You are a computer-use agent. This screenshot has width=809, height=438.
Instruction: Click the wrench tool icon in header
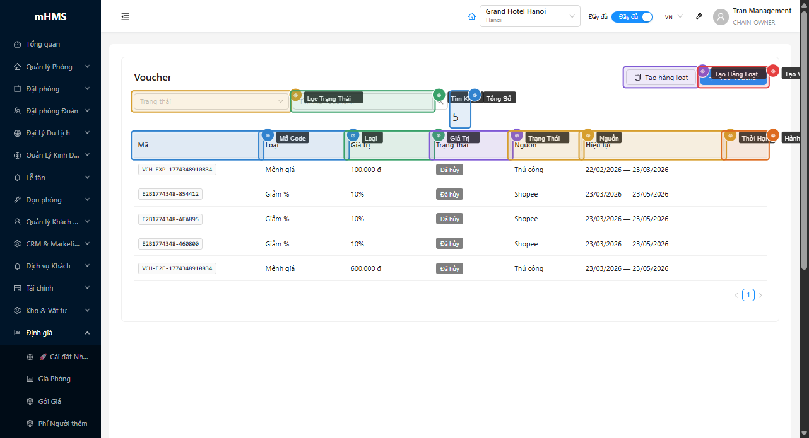tap(699, 16)
